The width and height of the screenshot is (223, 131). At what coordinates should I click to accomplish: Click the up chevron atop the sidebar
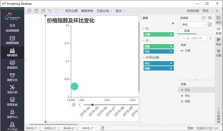(12, 8)
